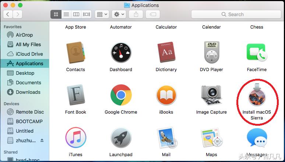Viewport: 285px width, 162px height.
Task: Click the Edit Tags toolbar button
Action: point(153,14)
